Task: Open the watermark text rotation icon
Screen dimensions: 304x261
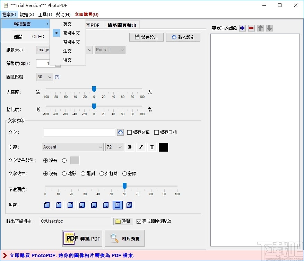Action: pos(120,132)
